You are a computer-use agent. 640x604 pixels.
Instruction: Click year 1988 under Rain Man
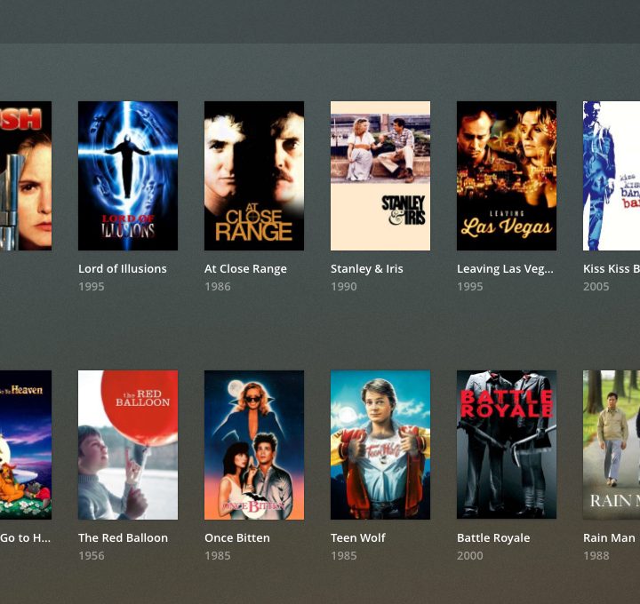click(x=596, y=556)
